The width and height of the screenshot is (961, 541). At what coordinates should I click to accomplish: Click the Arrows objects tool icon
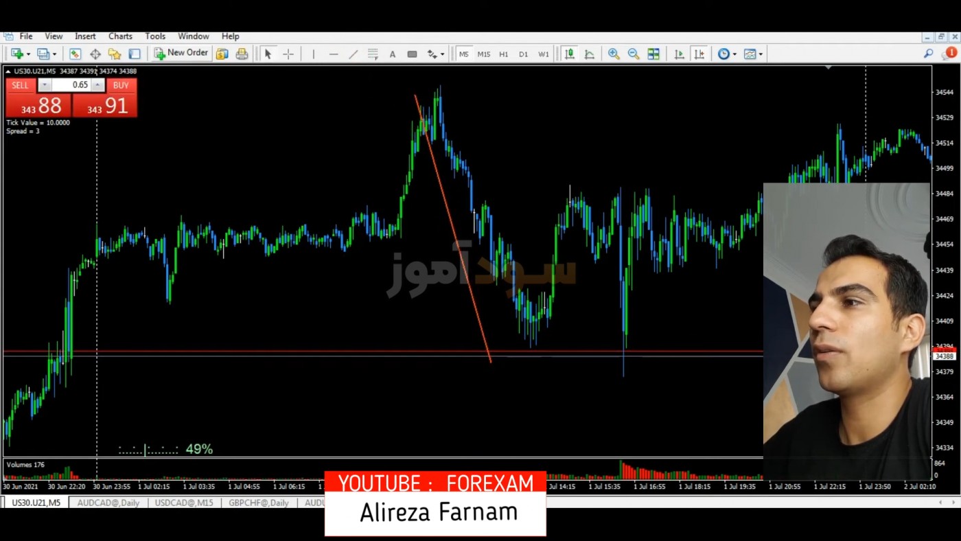coord(432,54)
